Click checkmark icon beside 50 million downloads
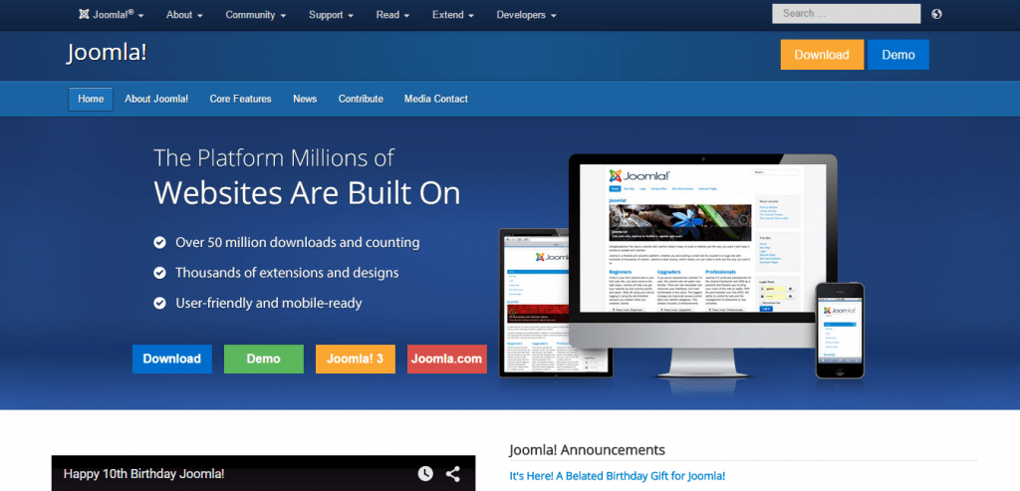This screenshot has height=491, width=1020. click(159, 243)
